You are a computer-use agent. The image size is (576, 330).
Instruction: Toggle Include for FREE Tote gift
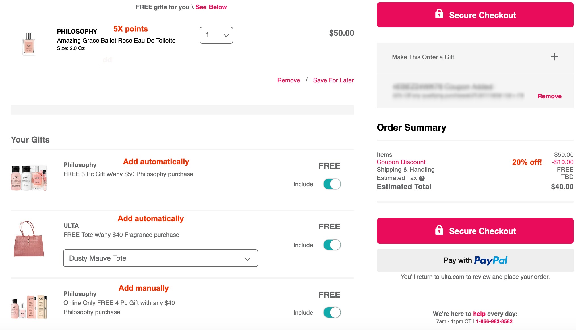pyautogui.click(x=332, y=245)
